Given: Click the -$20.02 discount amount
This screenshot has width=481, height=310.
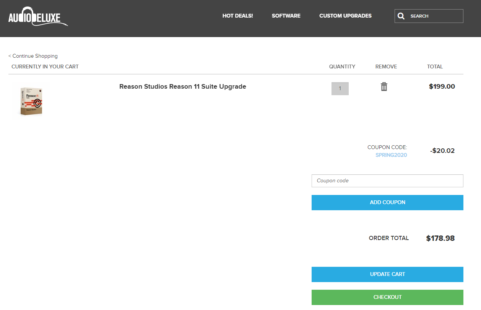Looking at the screenshot, I should (442, 151).
